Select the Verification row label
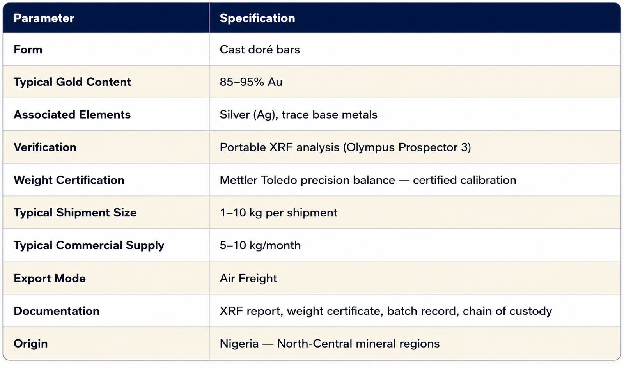The image size is (624, 369). 45,147
